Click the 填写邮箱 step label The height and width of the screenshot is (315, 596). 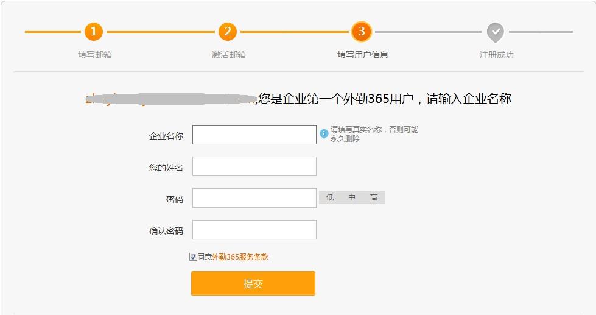(x=95, y=55)
